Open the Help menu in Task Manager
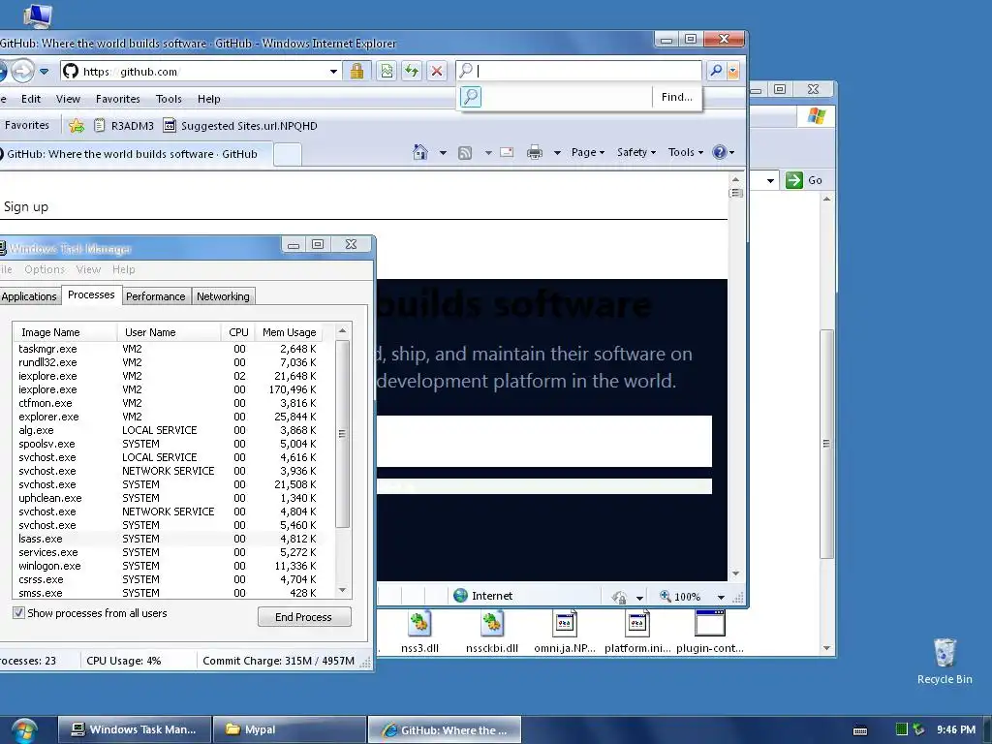992x744 pixels. click(x=123, y=269)
